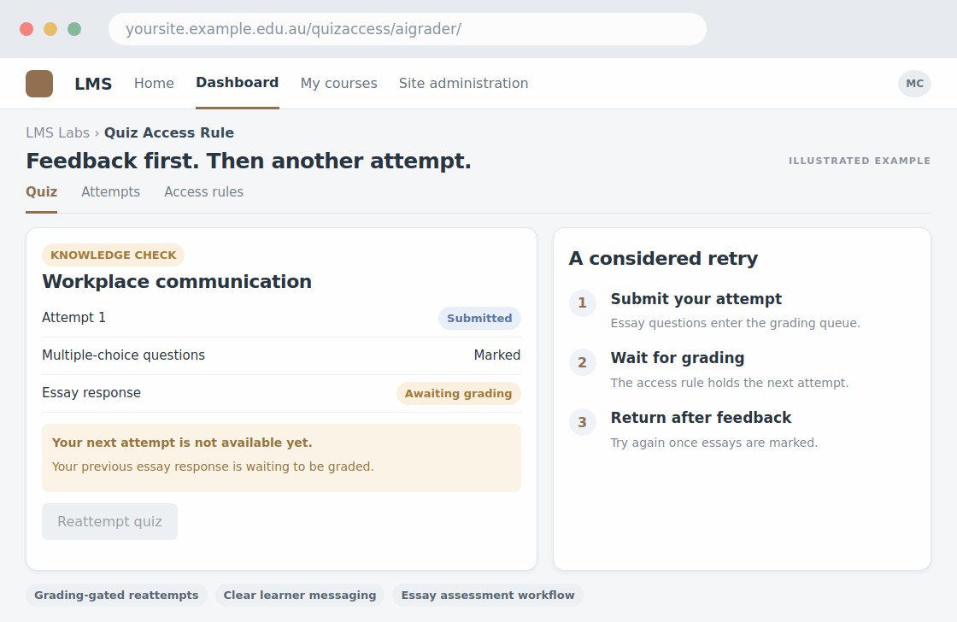Click the 'Feedback first. Then another attempt.' heading
The width and height of the screenshot is (957, 622).
pos(249,161)
